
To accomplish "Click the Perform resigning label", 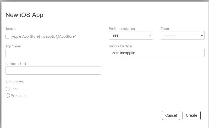I will (x=122, y=29).
